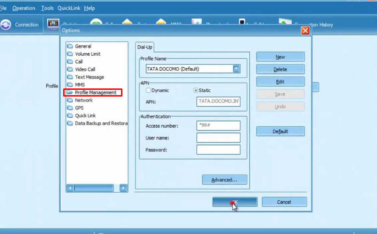Open the Operation menu
This screenshot has height=234, width=377.
click(x=24, y=8)
